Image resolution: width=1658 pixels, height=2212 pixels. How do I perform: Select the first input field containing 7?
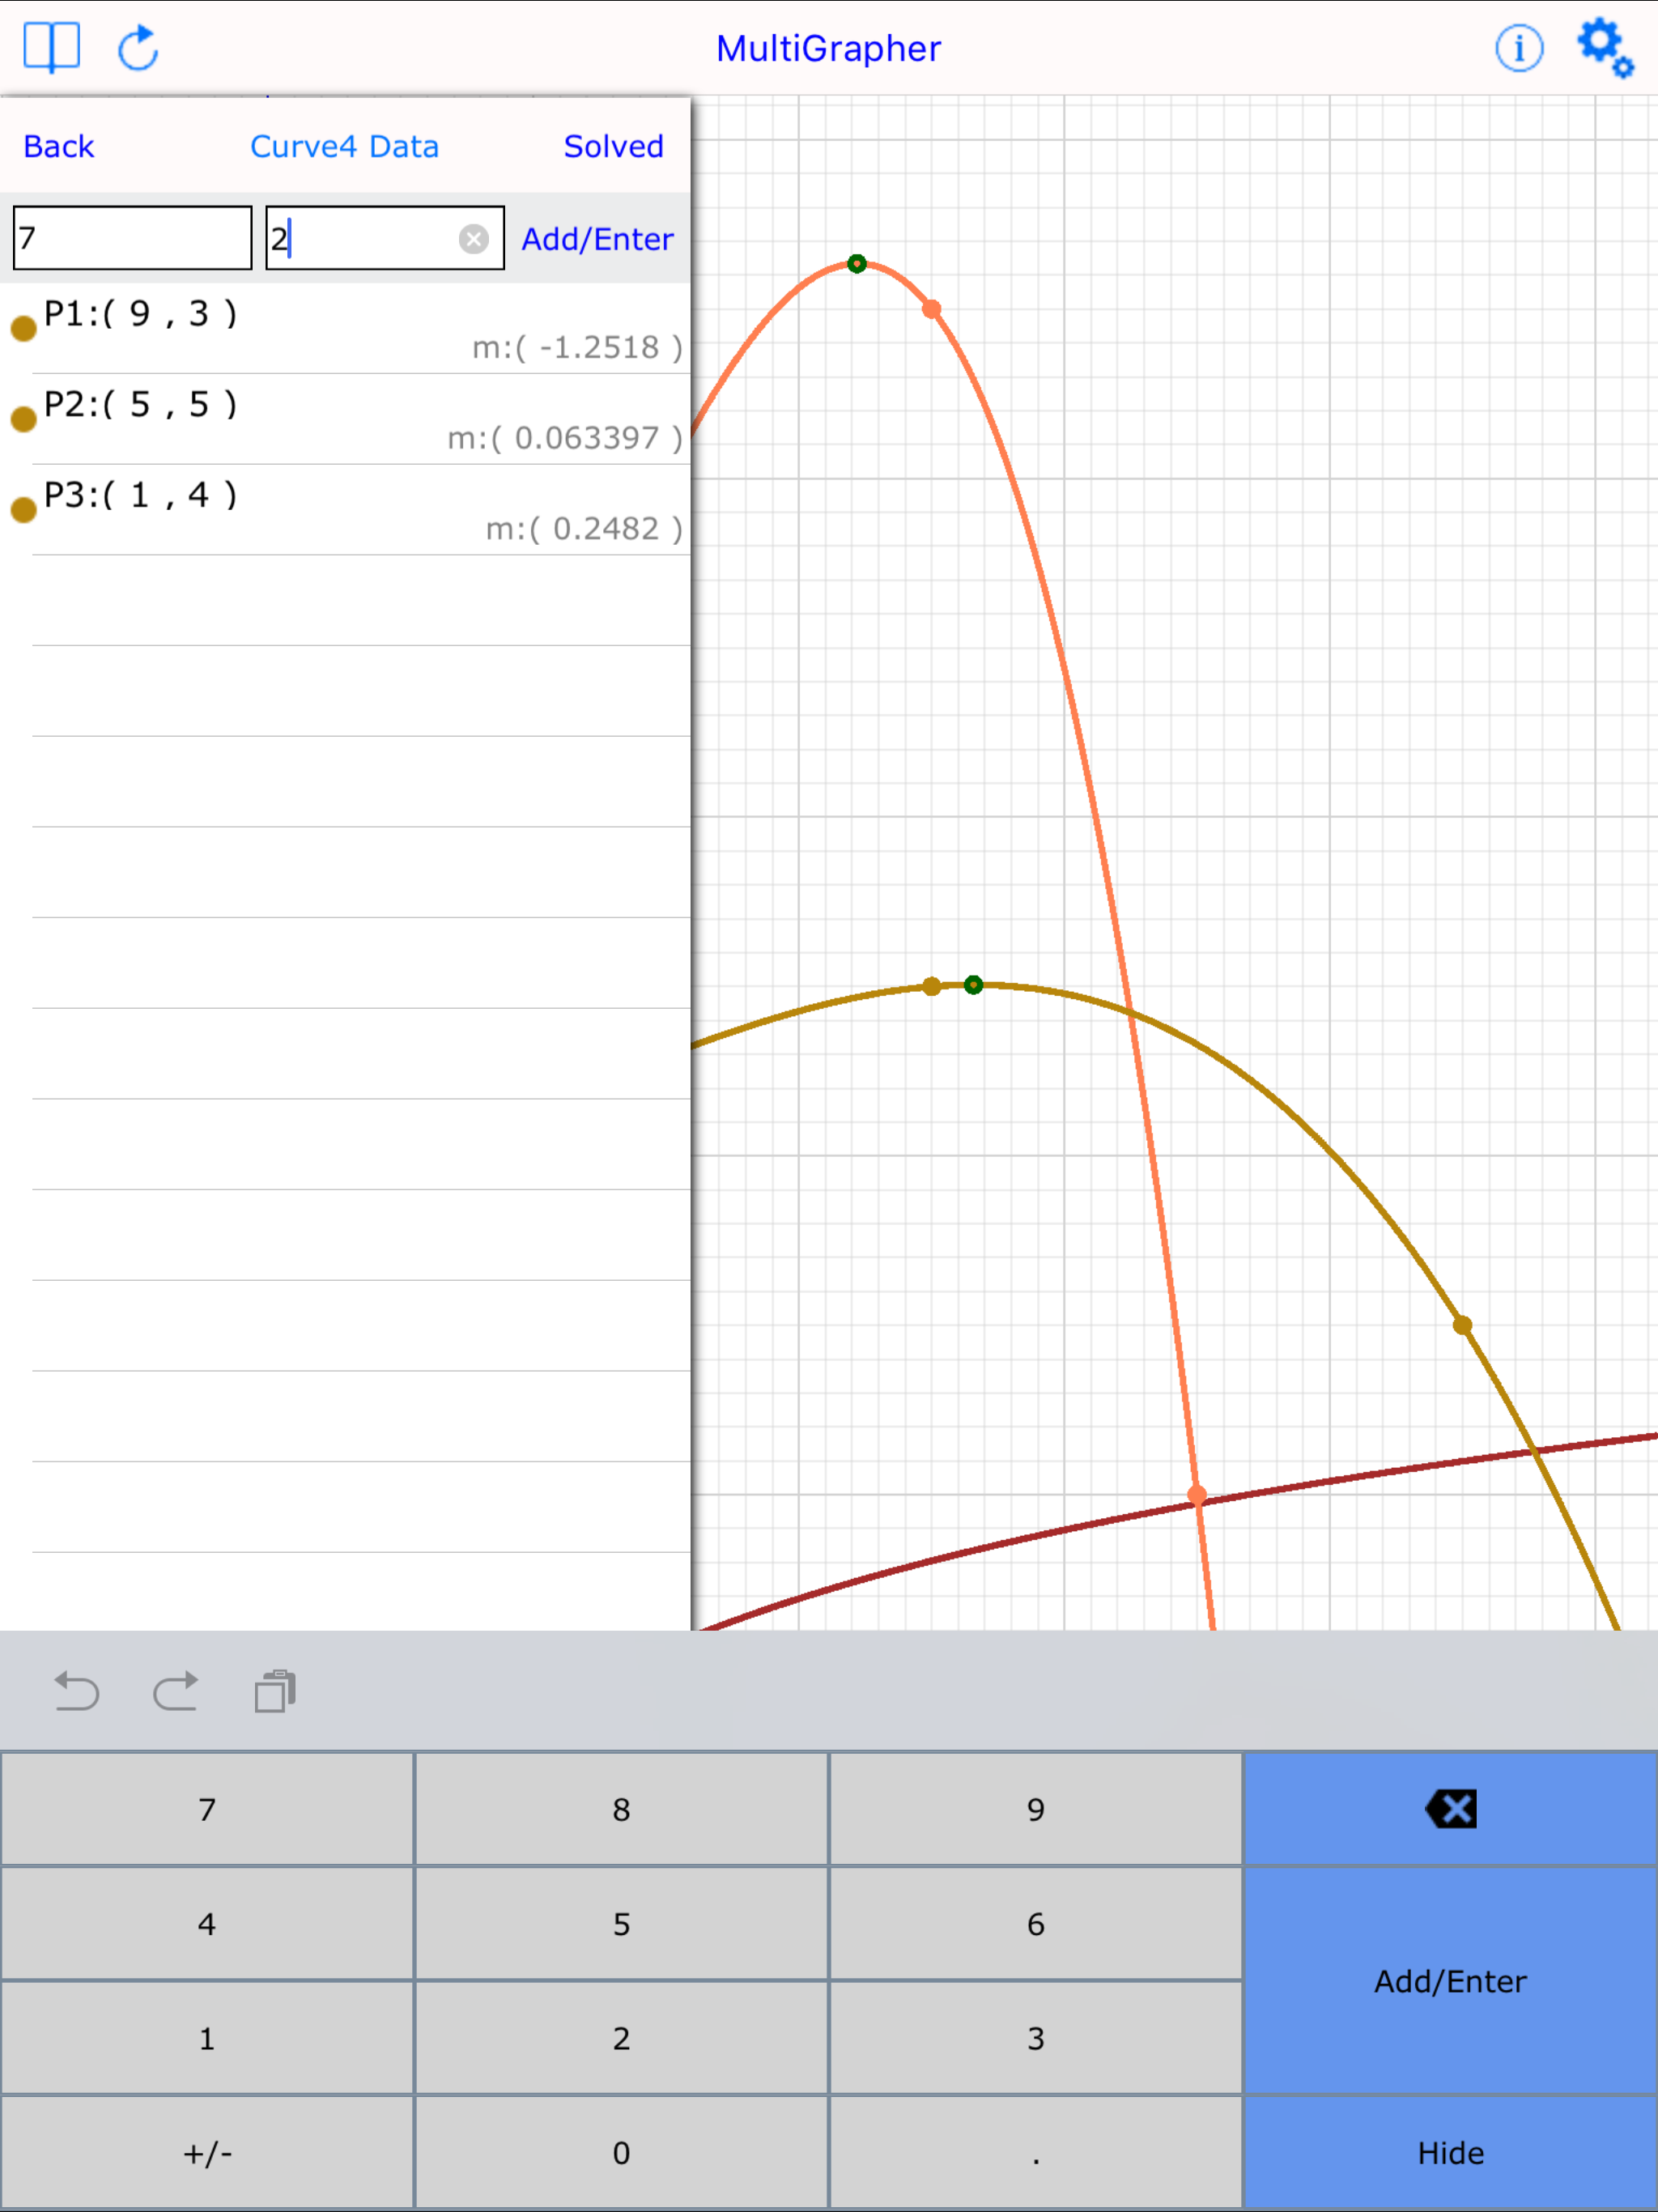click(132, 238)
